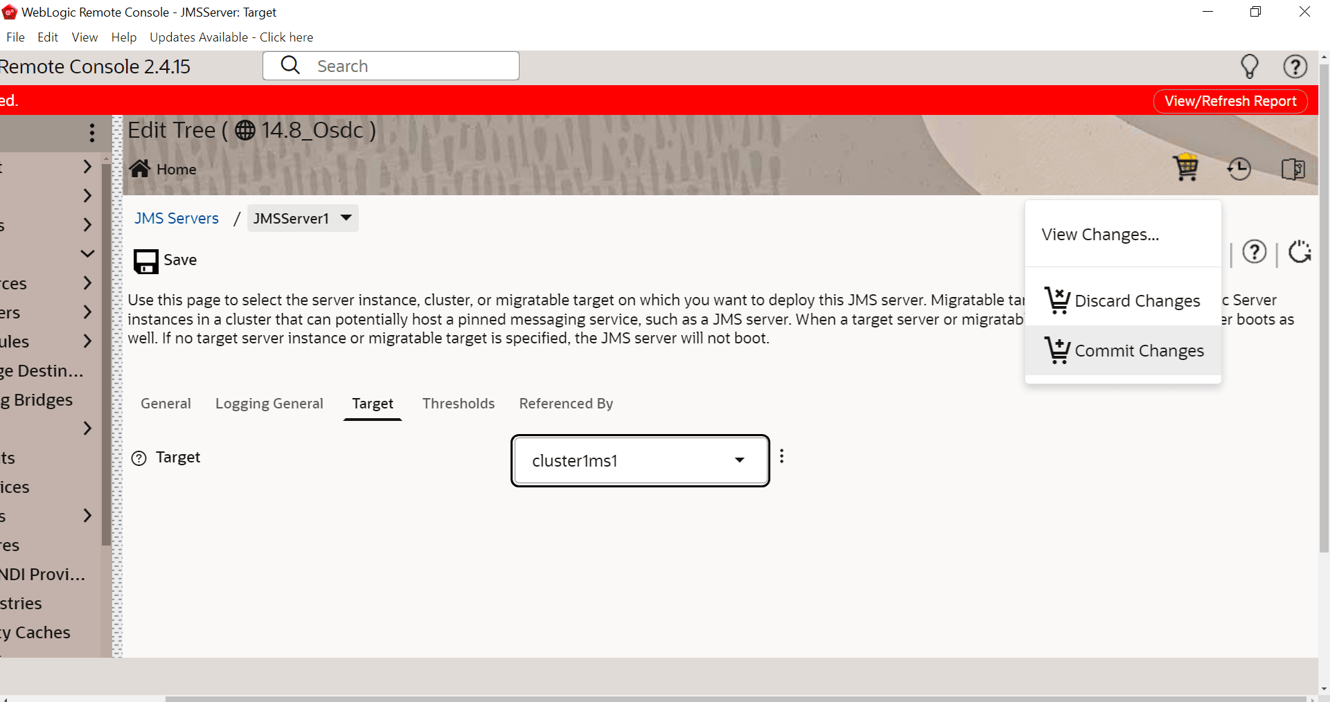Expand the topmost navigation tree chevron
1330x702 pixels.
87,166
